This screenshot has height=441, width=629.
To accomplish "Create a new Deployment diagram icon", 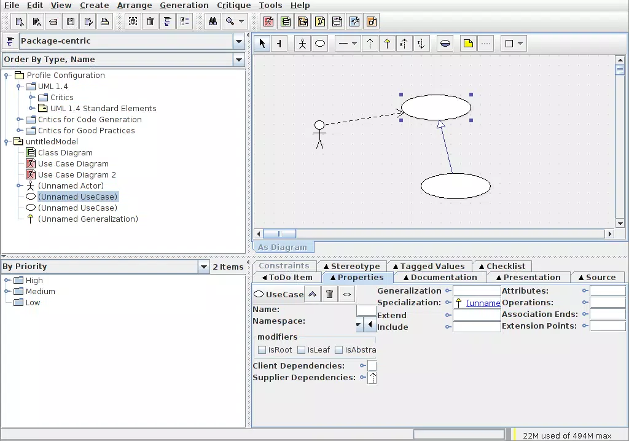I will click(372, 21).
